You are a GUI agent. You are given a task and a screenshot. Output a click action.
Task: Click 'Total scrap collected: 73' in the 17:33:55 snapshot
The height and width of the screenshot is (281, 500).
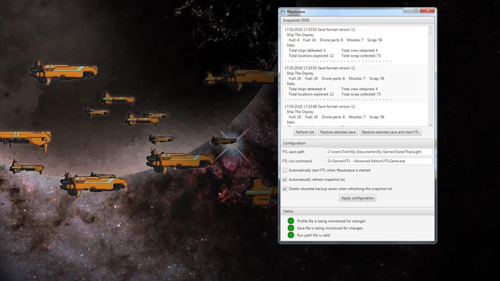point(361,94)
